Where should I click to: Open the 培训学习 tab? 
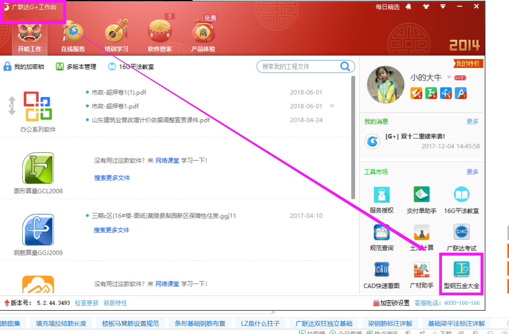tap(116, 36)
